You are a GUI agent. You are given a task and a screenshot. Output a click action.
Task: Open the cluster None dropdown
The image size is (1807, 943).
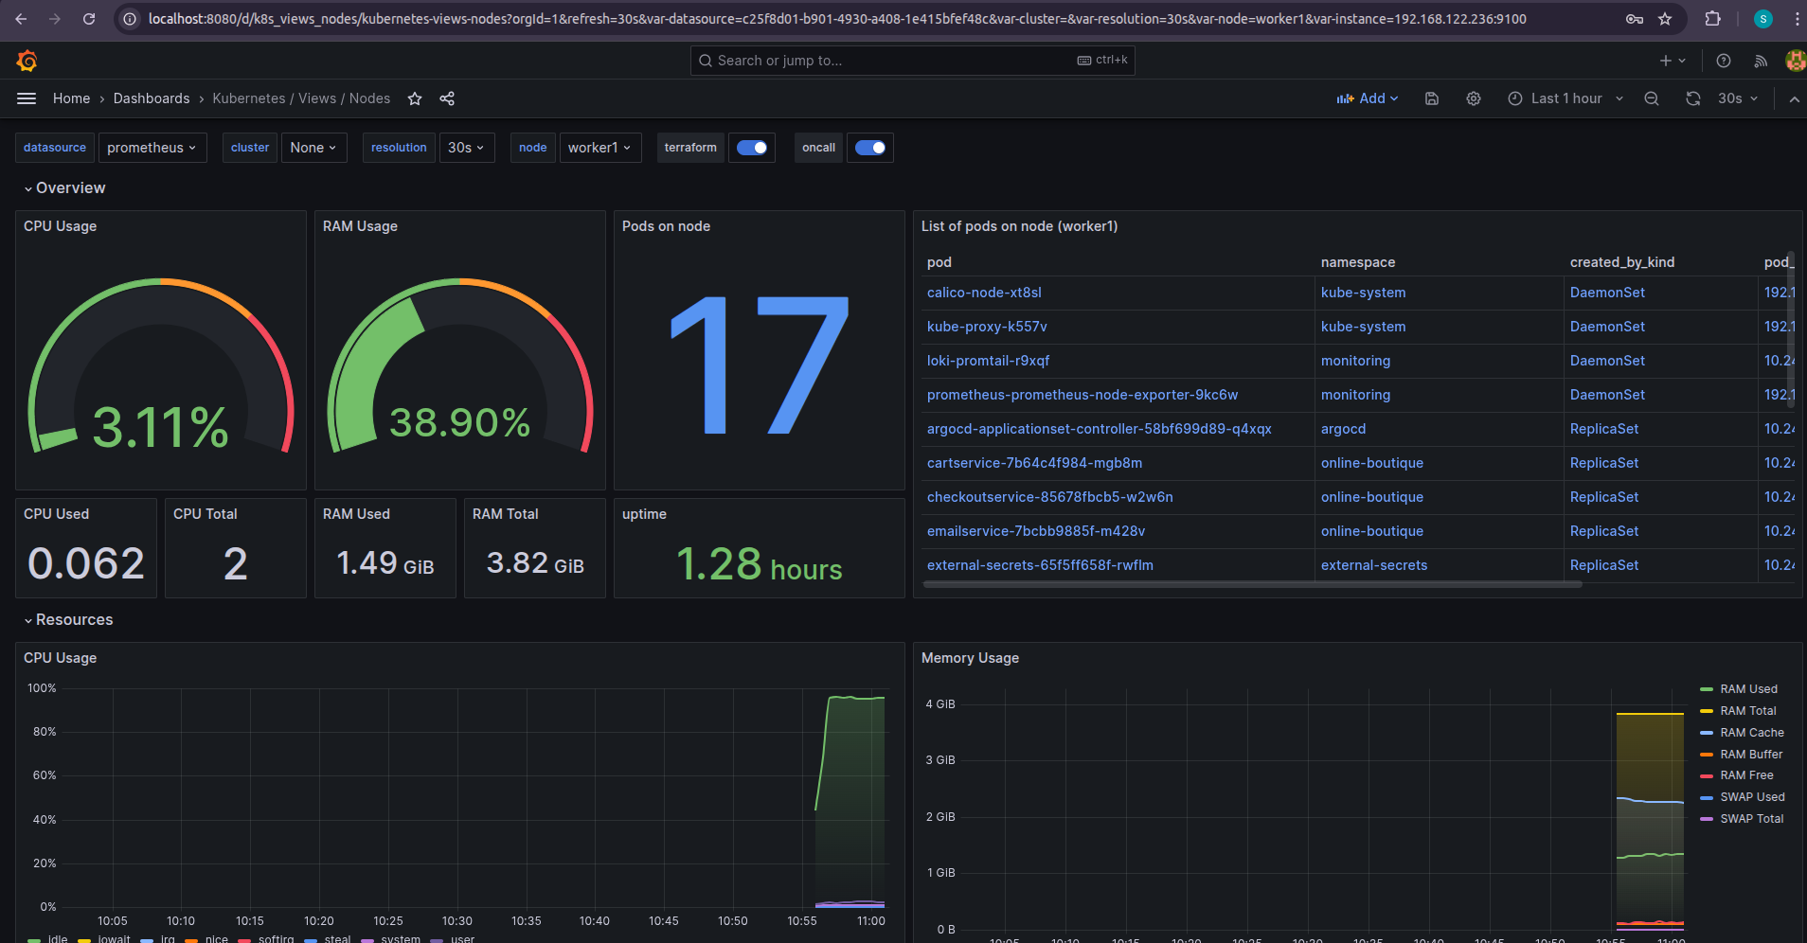click(x=313, y=148)
